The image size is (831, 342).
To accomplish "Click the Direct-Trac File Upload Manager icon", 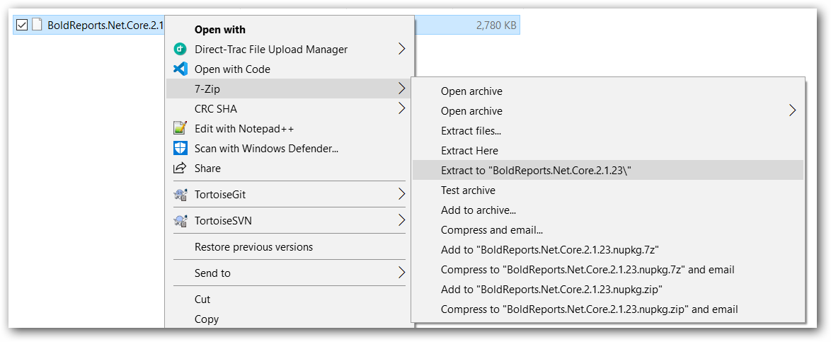I will point(180,50).
